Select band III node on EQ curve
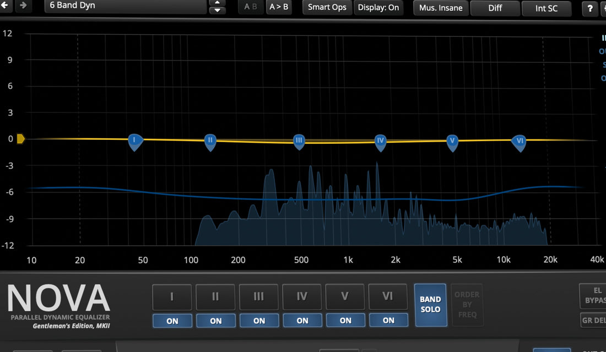This screenshot has height=352, width=606. point(299,142)
